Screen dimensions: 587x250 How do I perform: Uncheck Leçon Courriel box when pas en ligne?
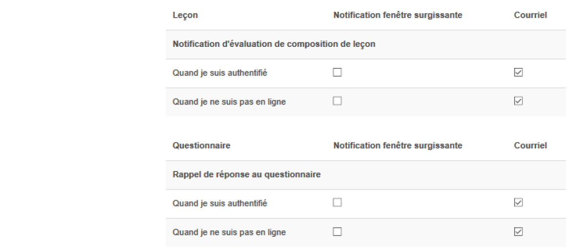pos(519,101)
